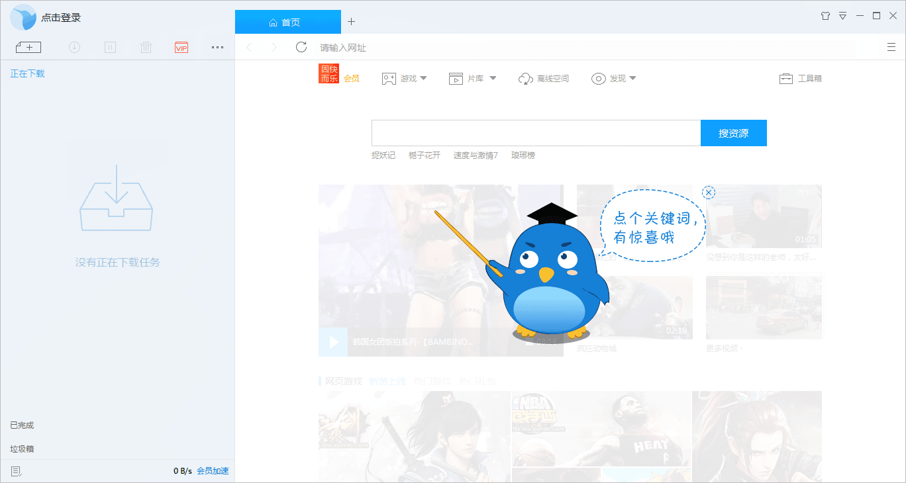This screenshot has width=906, height=483.
Task: Click the new download task icon
Action: point(28,47)
